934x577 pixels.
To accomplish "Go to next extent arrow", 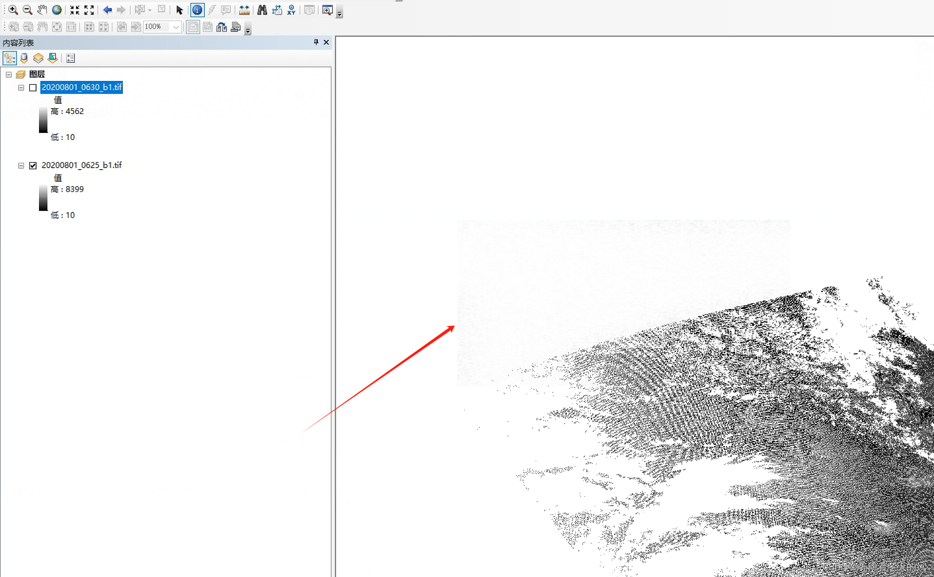I will pyautogui.click(x=121, y=10).
